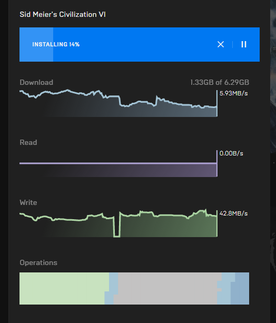Select the Sid Meier's Civilization VI title
Viewport: 276px width, 323px height.
(63, 14)
